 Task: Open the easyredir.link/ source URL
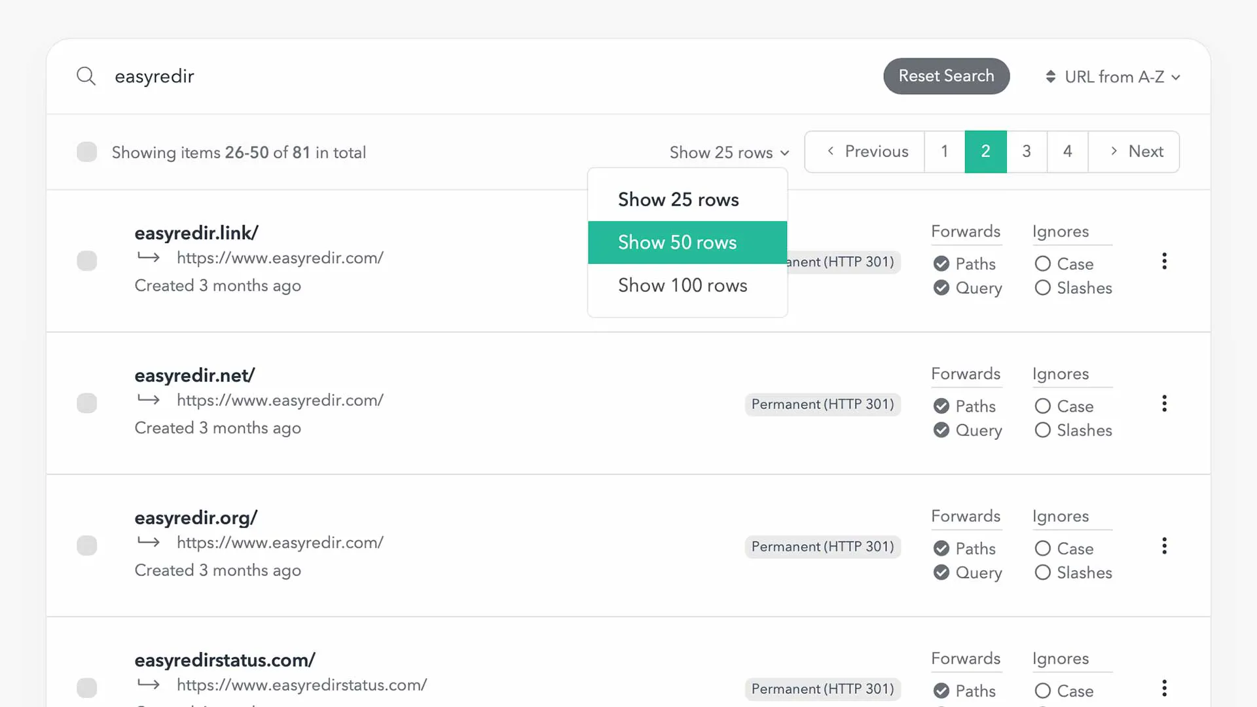click(x=196, y=232)
